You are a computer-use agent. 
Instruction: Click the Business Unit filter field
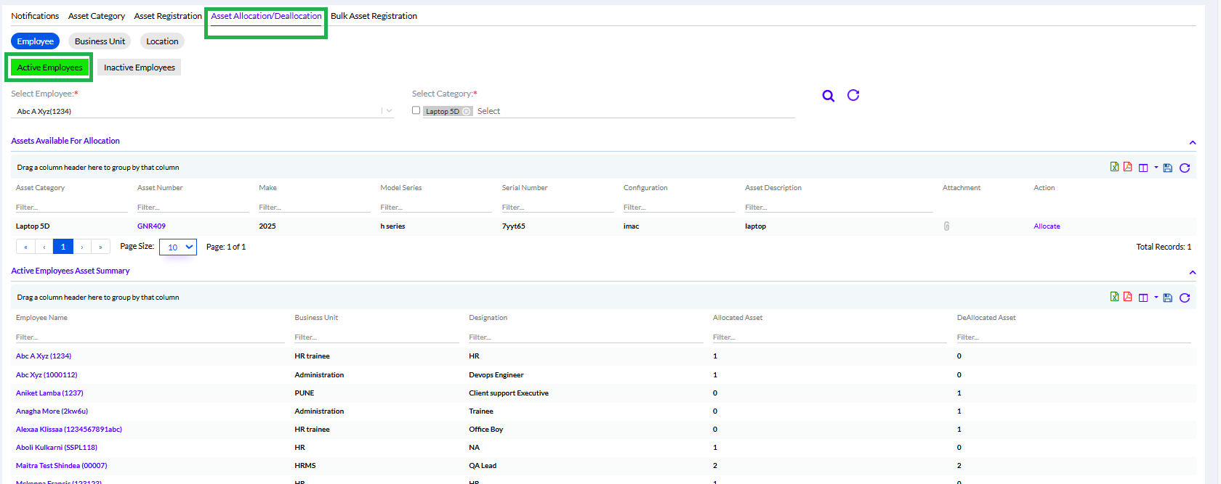(x=376, y=337)
